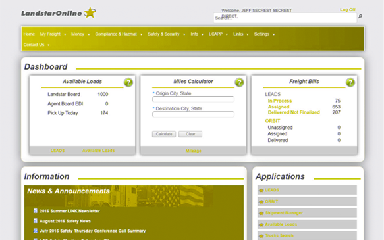
Task: Open help for Available Loads widget
Action: (128, 82)
